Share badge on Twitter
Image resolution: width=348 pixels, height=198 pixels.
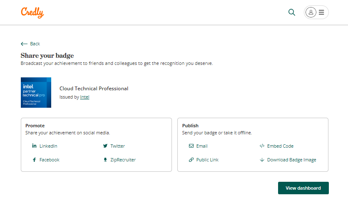coord(117,146)
